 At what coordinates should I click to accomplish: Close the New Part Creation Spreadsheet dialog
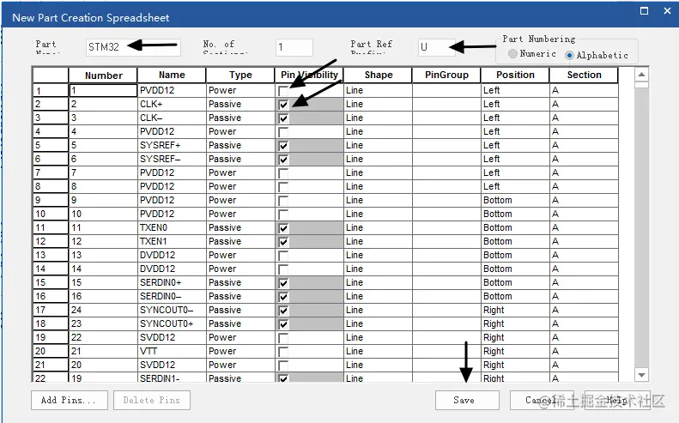[x=667, y=11]
